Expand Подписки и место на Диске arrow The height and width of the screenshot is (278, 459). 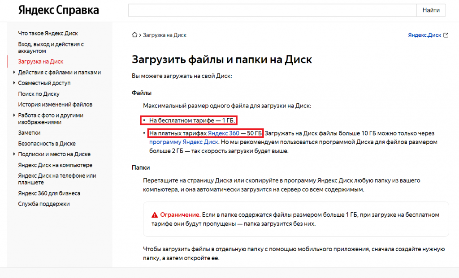(x=14, y=154)
